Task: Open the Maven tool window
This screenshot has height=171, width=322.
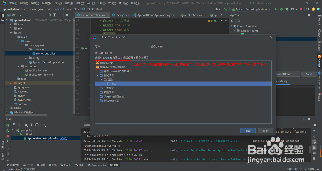Action: pyautogui.click(x=319, y=20)
